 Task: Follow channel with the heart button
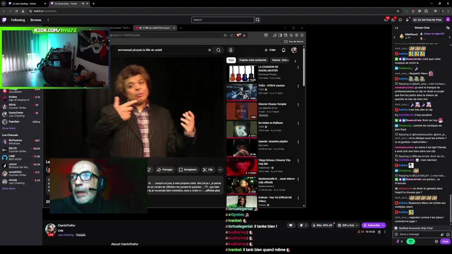tap(291, 225)
